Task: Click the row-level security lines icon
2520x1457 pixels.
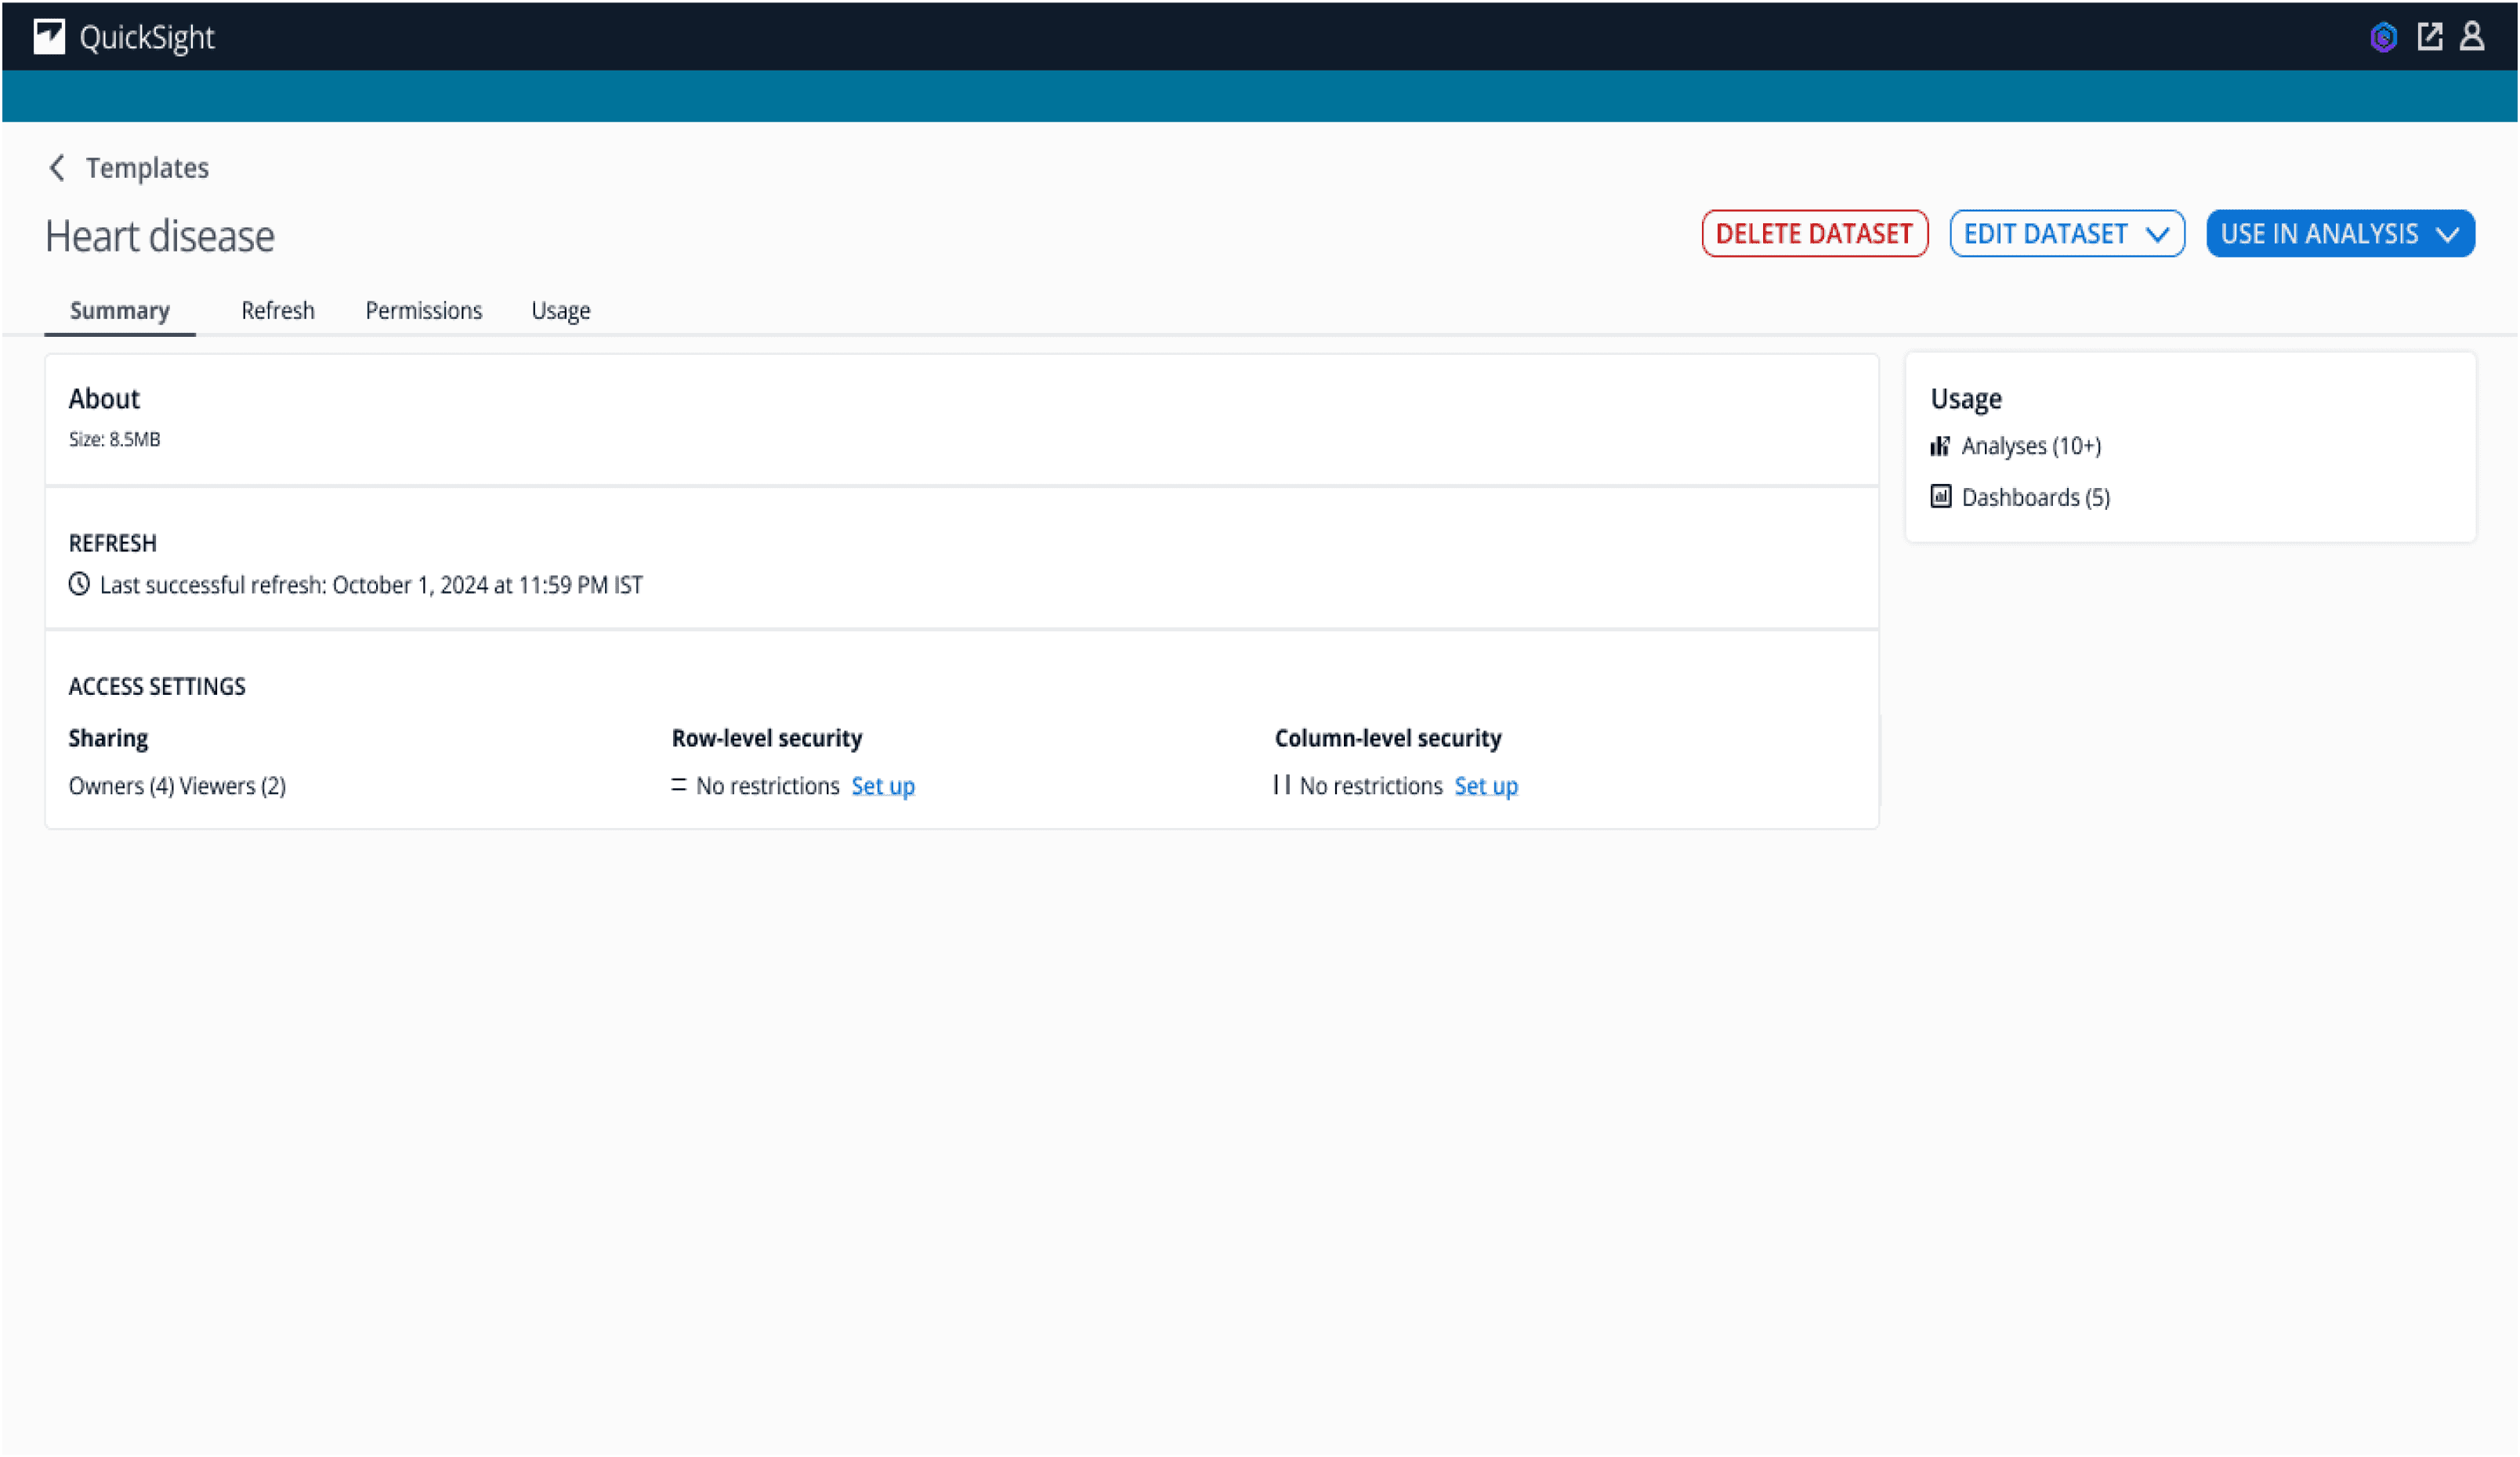Action: click(x=679, y=786)
